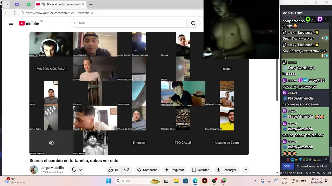
Task: Select the YouTube video tab
Action: 60,4
